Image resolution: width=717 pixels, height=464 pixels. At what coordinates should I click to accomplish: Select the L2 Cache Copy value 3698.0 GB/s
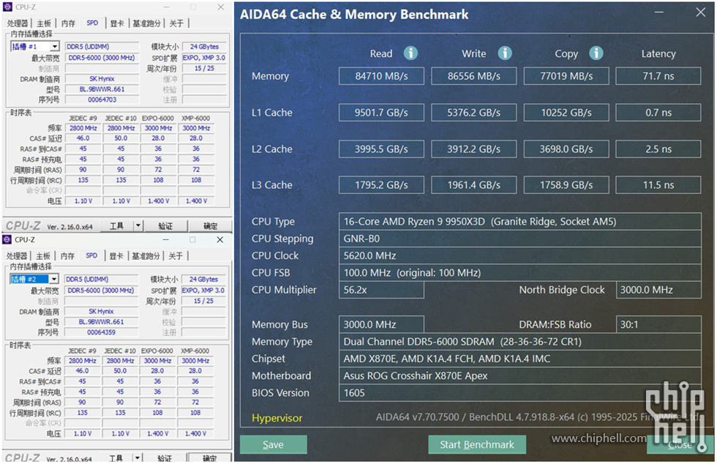point(566,149)
